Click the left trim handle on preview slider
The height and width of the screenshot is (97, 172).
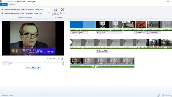click(x=9, y=63)
